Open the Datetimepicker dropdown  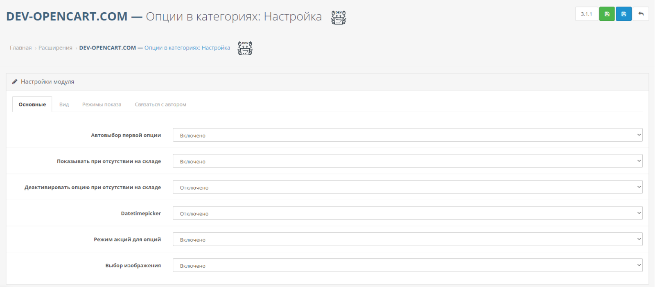[407, 213]
